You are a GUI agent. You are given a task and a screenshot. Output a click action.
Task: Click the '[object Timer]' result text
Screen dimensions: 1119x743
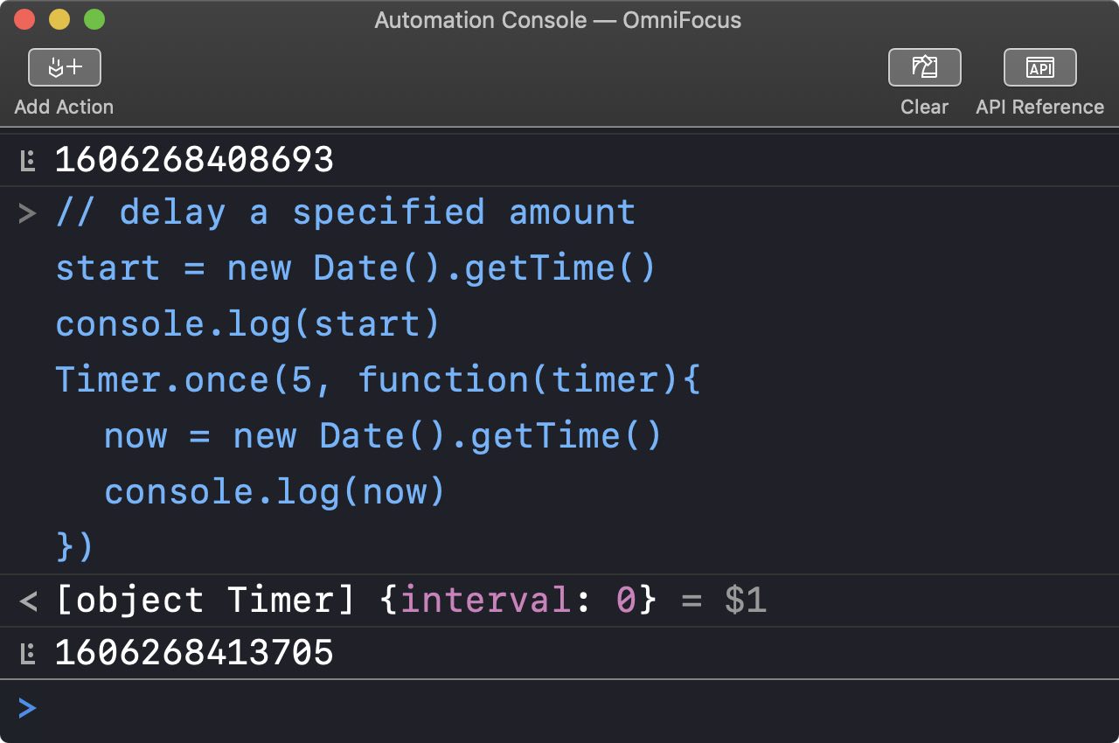click(x=206, y=601)
